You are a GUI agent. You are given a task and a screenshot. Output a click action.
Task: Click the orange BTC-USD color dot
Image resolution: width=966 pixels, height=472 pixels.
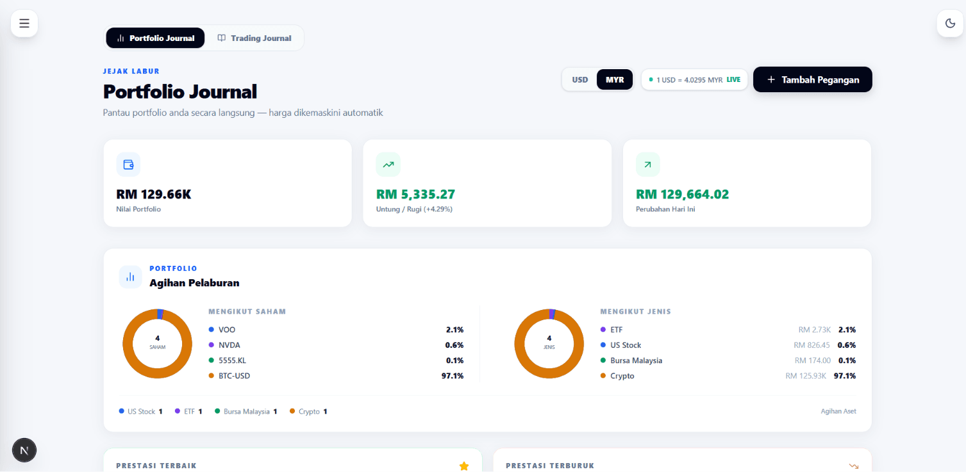point(211,376)
